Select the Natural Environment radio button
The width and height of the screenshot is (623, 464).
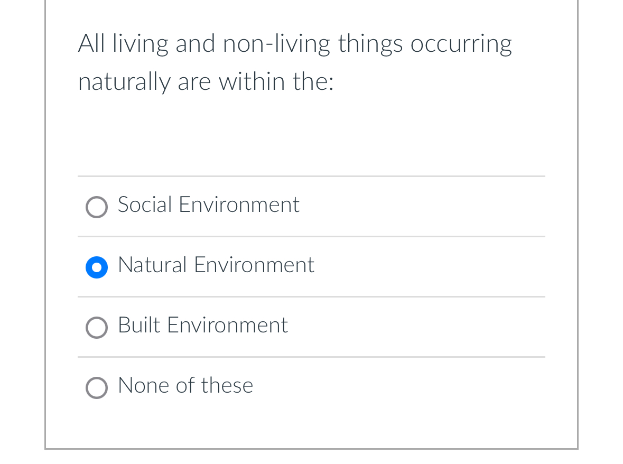point(97,267)
